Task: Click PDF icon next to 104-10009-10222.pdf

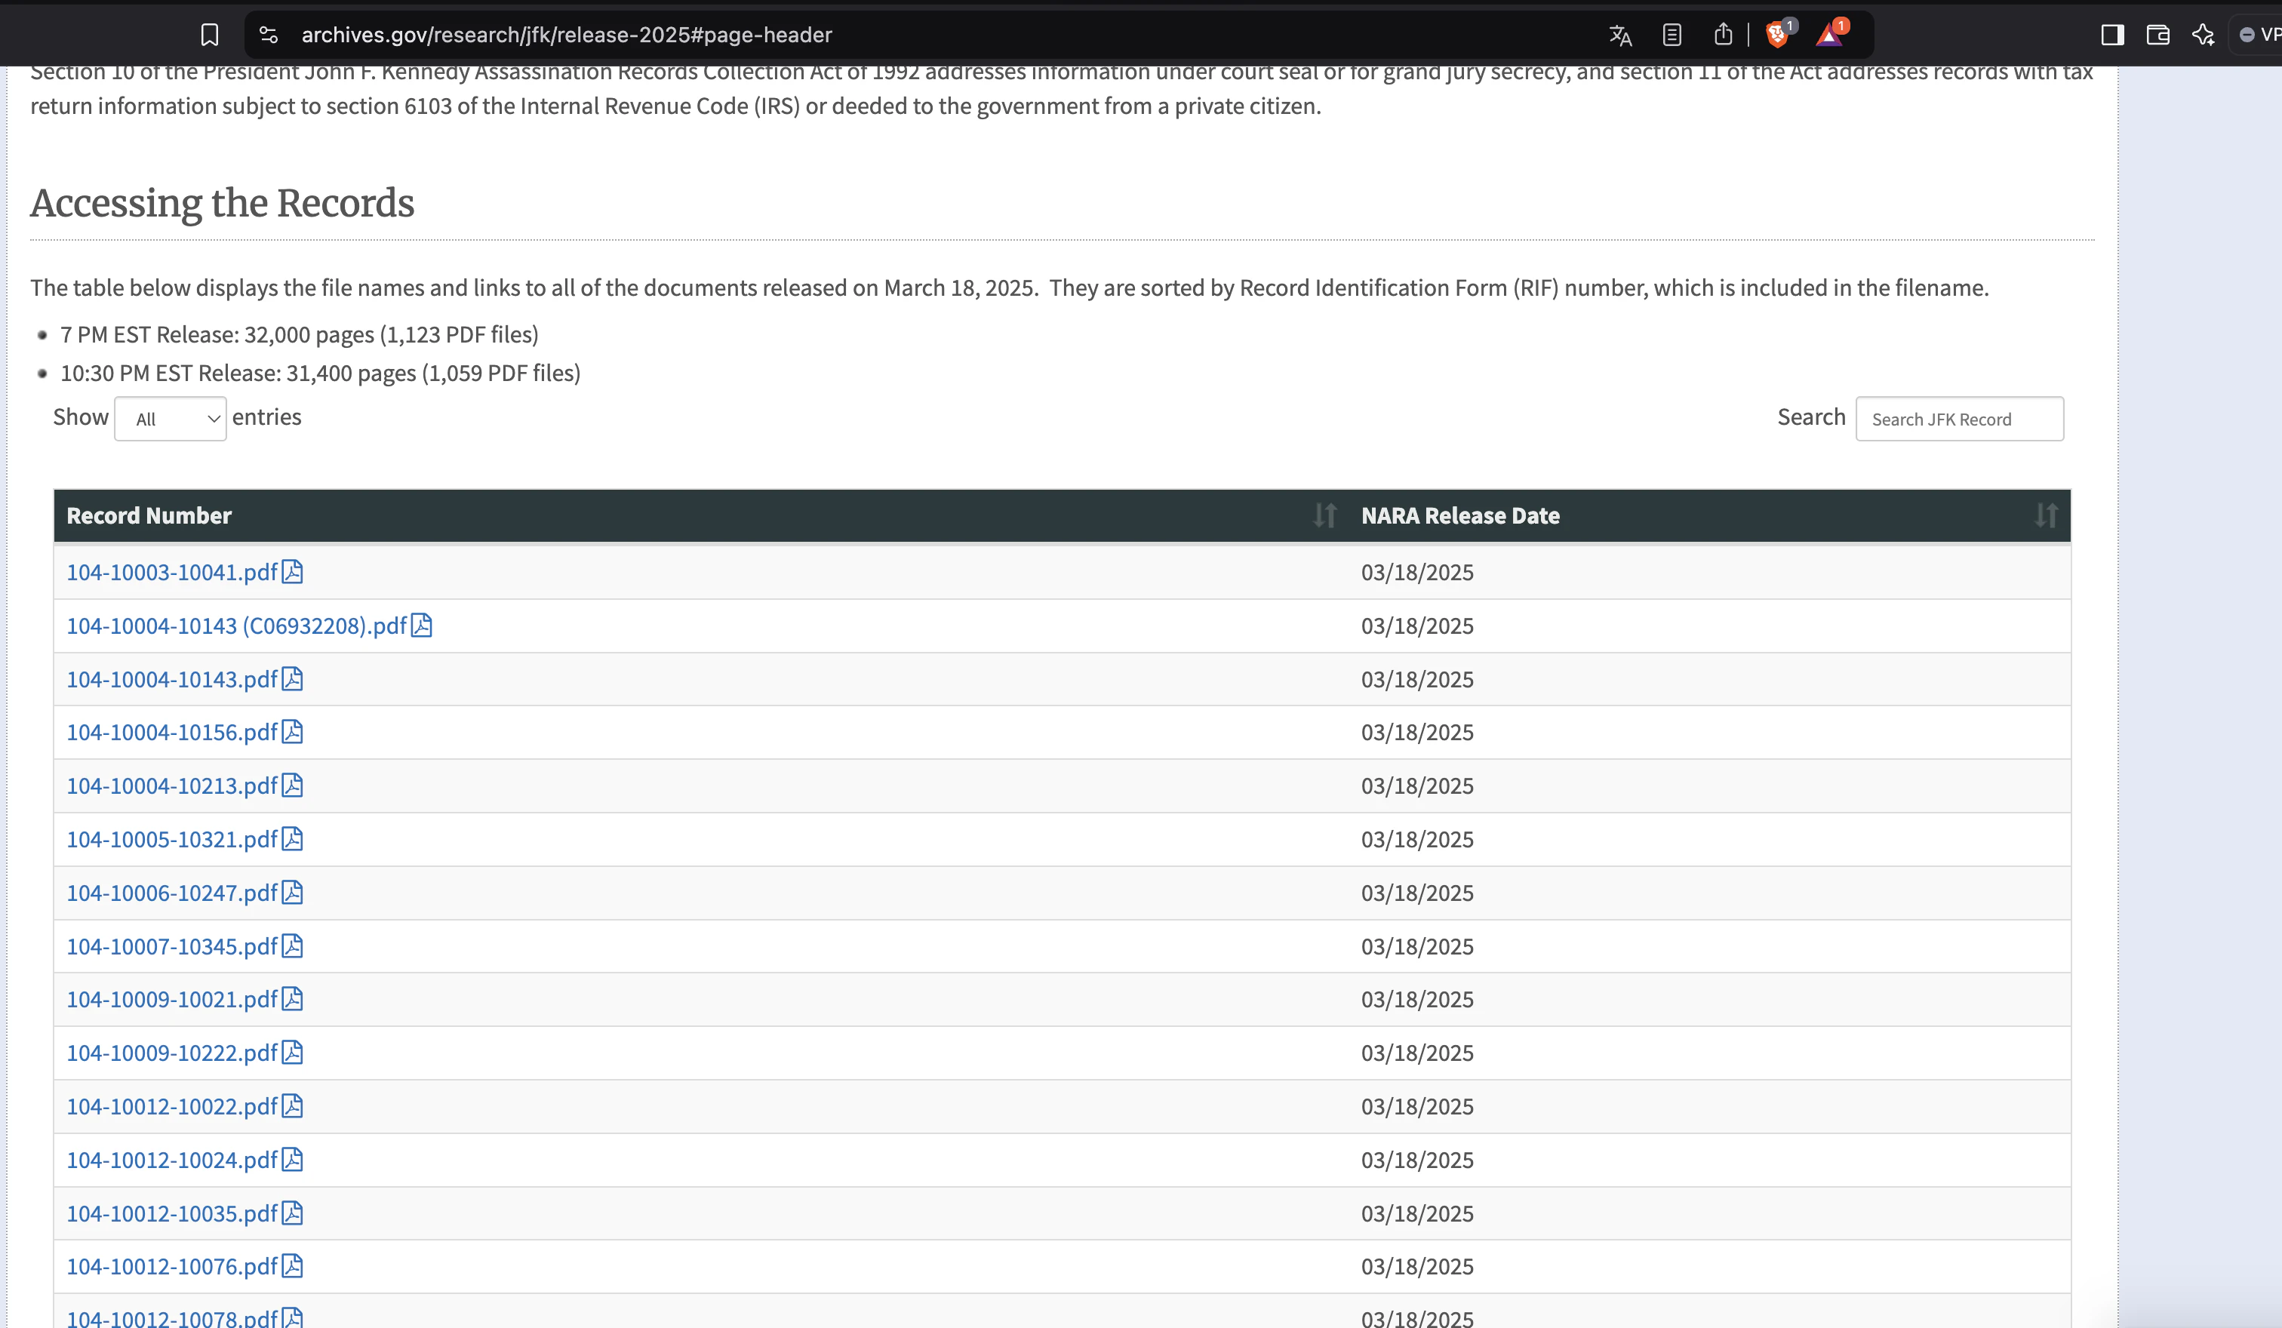Action: click(x=291, y=1052)
